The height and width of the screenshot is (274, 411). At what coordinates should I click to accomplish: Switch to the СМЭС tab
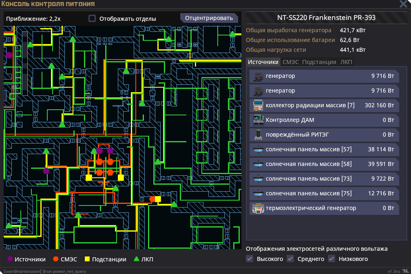(291, 62)
